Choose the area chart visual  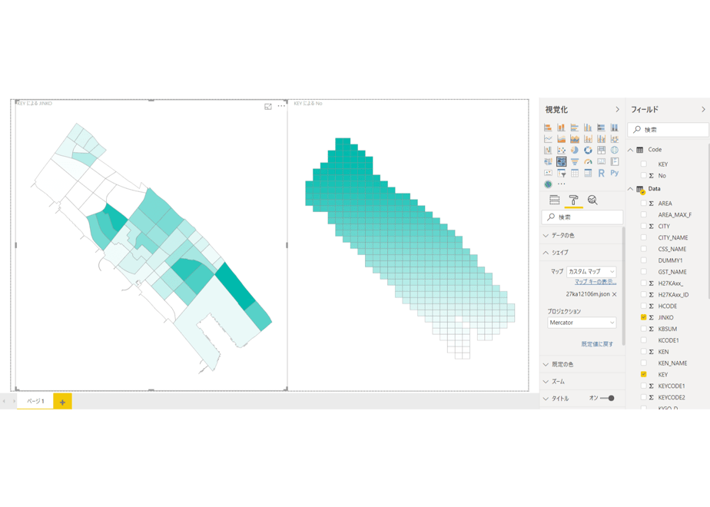point(561,138)
